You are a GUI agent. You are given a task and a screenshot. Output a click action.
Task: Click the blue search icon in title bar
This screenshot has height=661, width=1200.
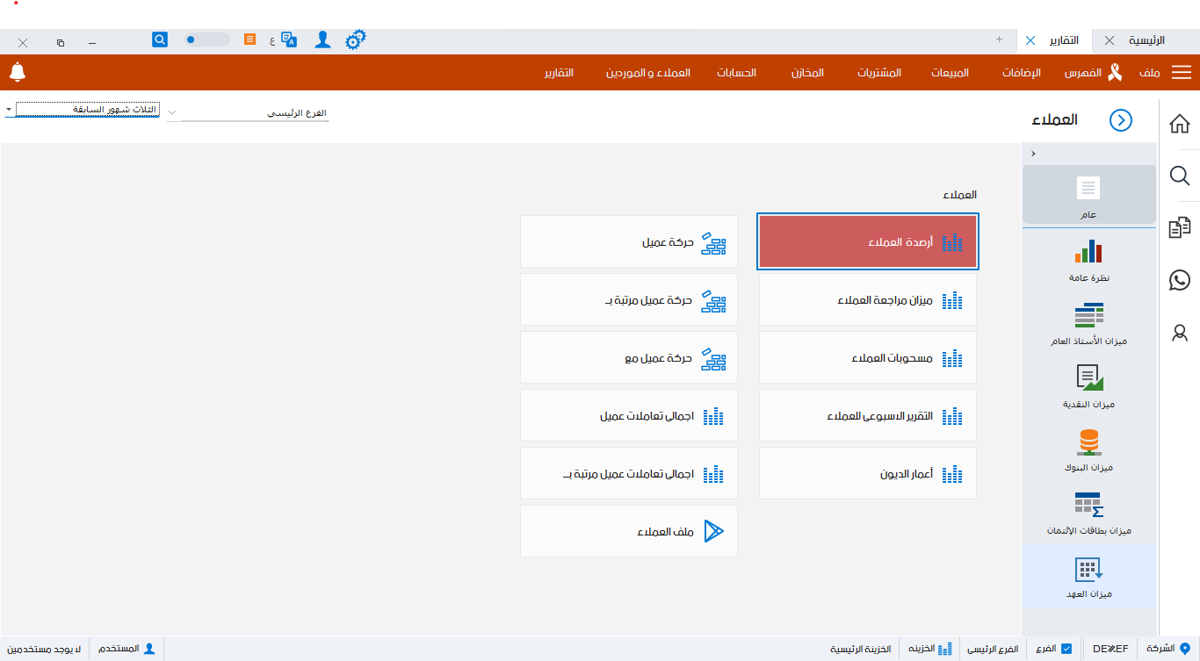[x=160, y=40]
